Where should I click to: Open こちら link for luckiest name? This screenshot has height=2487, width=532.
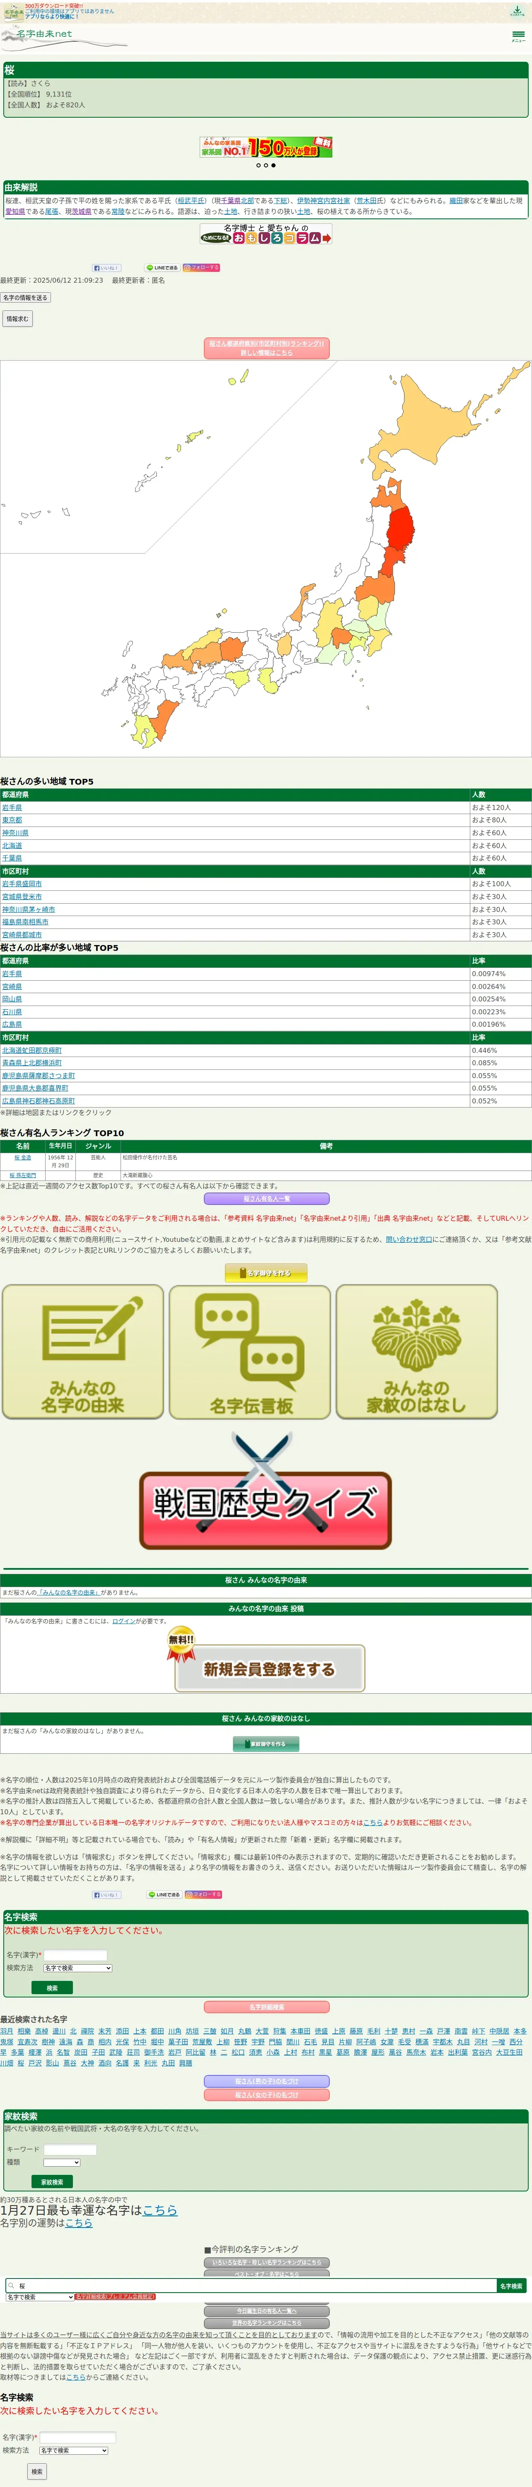pos(160,2210)
